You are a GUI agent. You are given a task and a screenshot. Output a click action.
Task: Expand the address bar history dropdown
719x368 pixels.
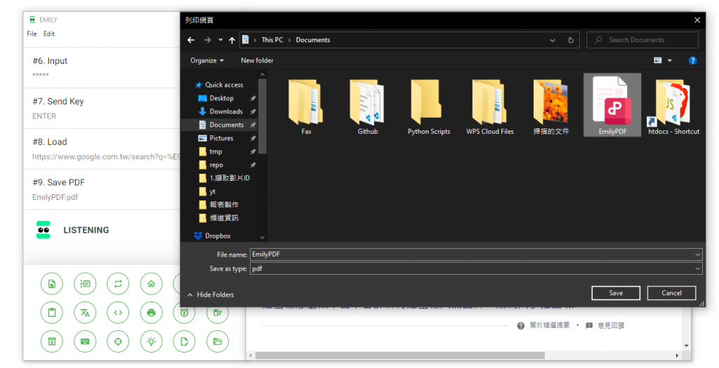coord(553,40)
